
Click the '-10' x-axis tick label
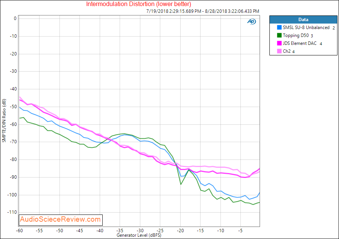pyautogui.click(x=220, y=231)
